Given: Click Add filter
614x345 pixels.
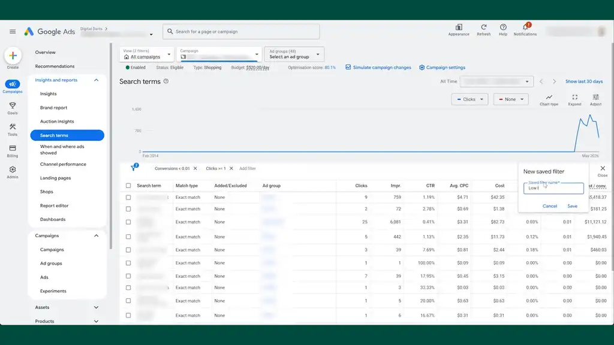Looking at the screenshot, I should [x=248, y=168].
